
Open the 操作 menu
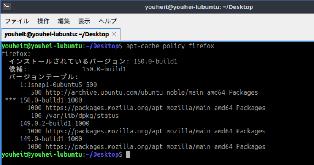coord(43,21)
